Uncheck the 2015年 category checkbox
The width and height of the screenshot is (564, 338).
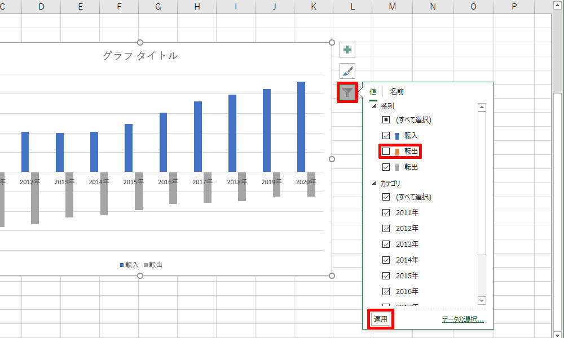tap(386, 276)
